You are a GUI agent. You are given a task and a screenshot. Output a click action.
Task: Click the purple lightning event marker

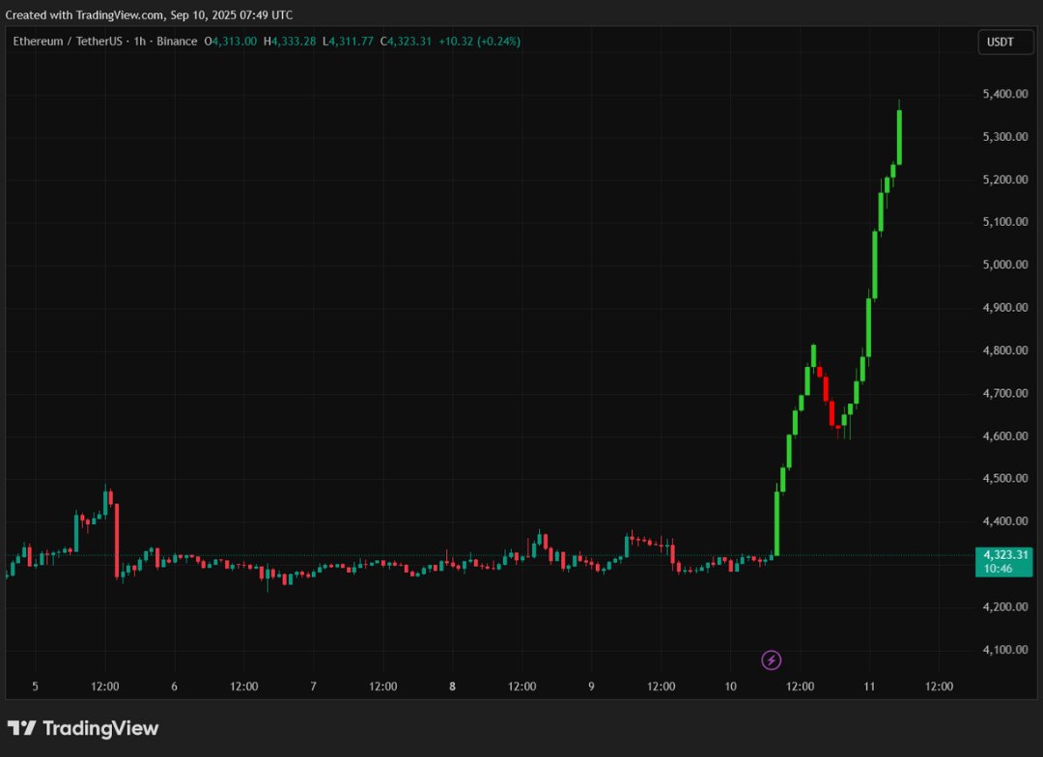(x=771, y=659)
